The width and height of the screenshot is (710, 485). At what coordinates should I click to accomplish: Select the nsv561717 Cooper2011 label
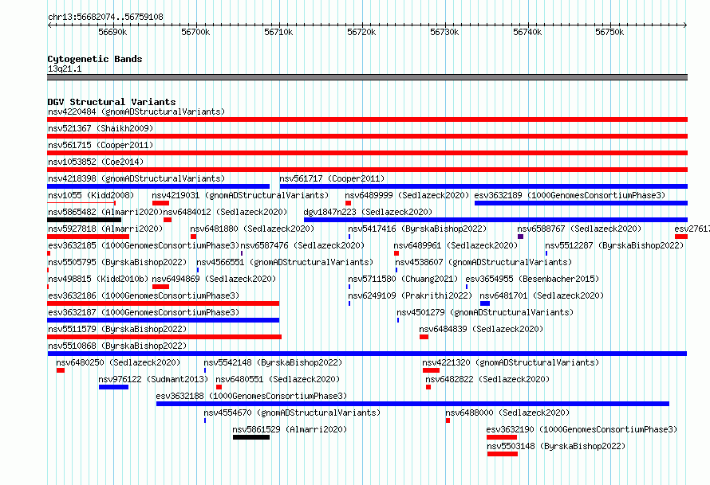point(332,178)
